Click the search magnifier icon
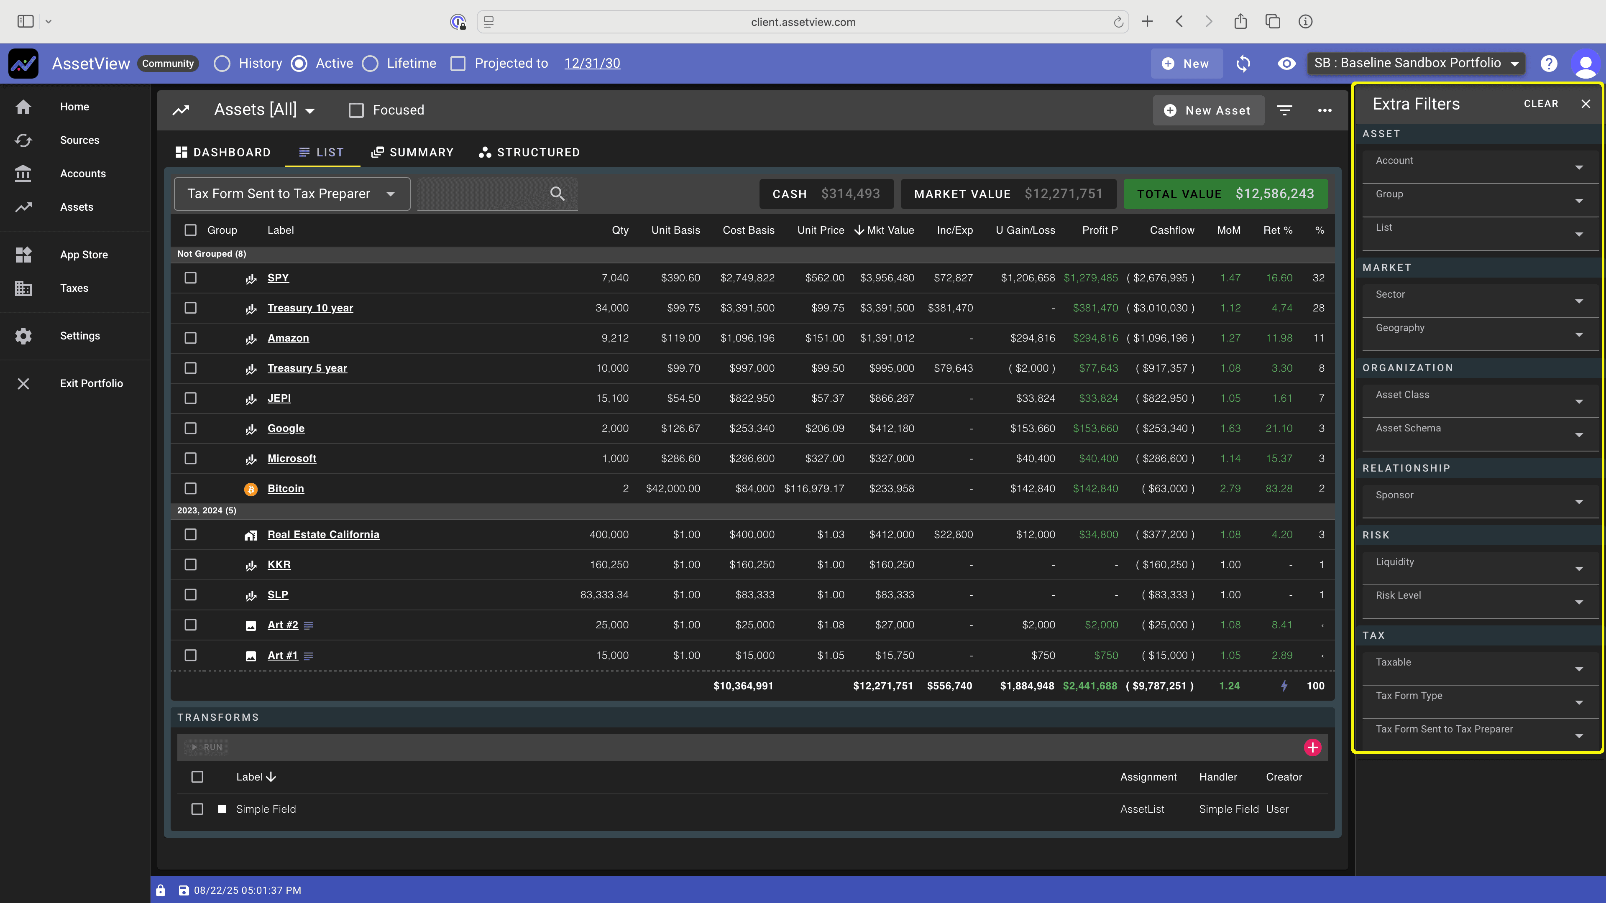This screenshot has width=1606, height=903. pyautogui.click(x=557, y=194)
